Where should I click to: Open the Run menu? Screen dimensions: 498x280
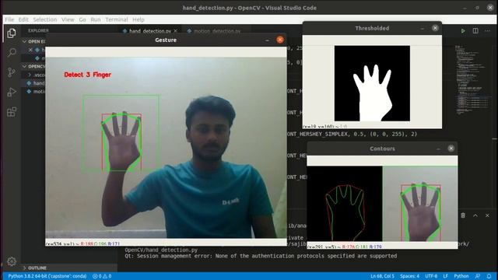click(95, 19)
